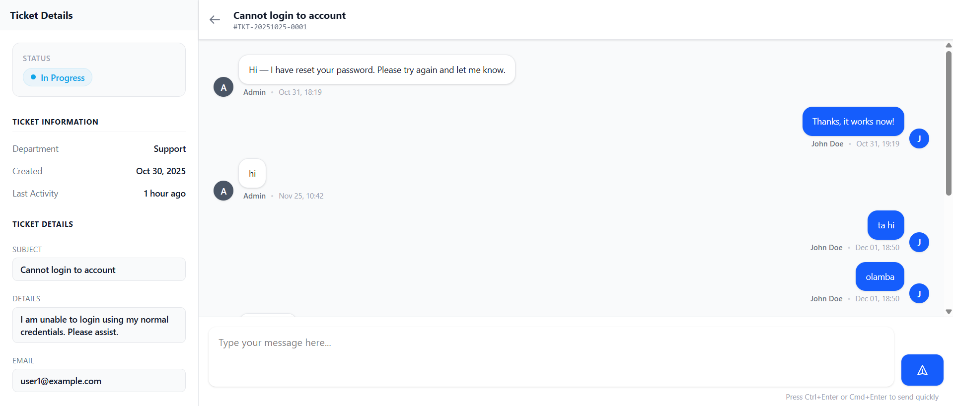Click Admin avatar beside the password reset message
This screenshot has height=406, width=953.
click(x=223, y=87)
